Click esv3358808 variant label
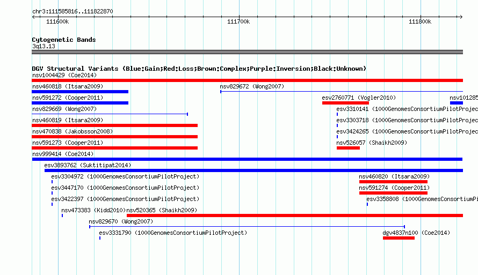 coord(422,199)
